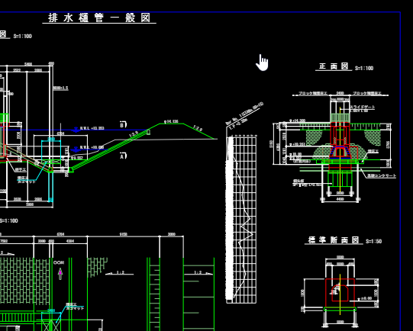
Task: Select the yellow centerline in standard section
Action: pyautogui.click(x=340, y=294)
